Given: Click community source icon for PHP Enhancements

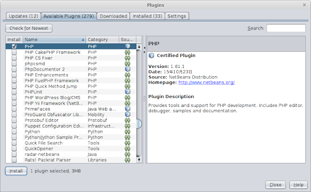Looking at the screenshot, I should pyautogui.click(x=128, y=75).
